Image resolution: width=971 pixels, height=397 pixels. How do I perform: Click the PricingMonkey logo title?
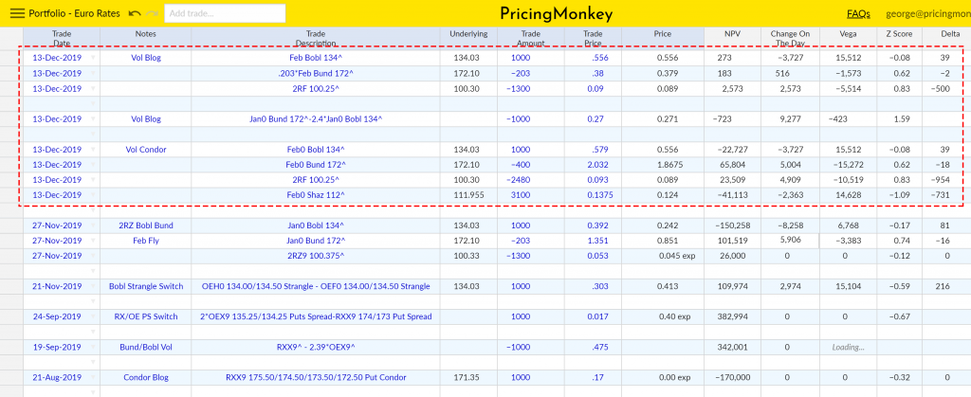556,13
